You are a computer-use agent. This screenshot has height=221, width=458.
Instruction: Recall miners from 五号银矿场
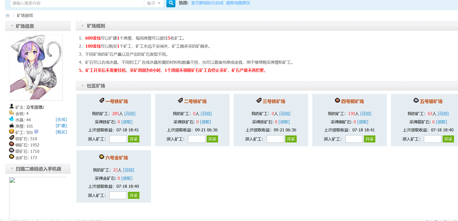coord(443,114)
